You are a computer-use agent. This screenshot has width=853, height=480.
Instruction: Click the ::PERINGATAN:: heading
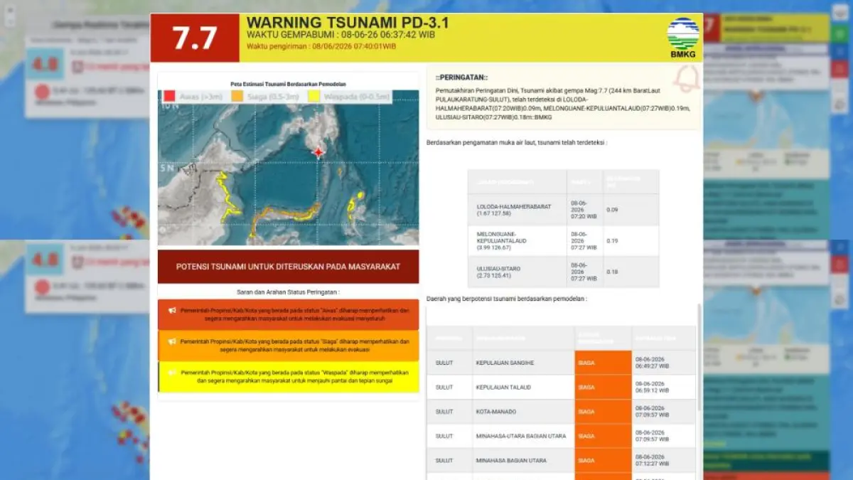point(462,78)
